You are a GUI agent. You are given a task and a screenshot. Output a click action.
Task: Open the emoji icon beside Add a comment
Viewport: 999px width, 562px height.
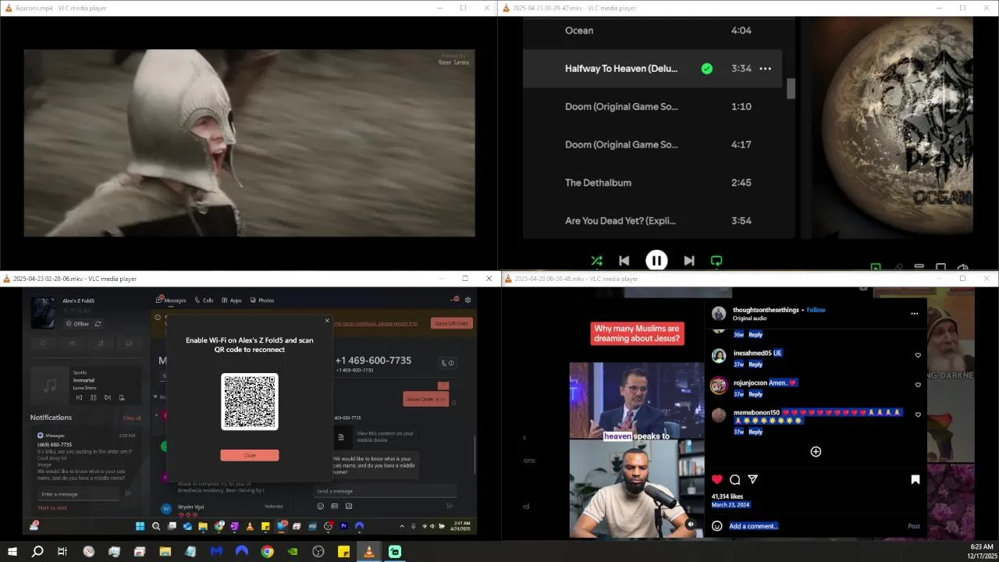(716, 526)
